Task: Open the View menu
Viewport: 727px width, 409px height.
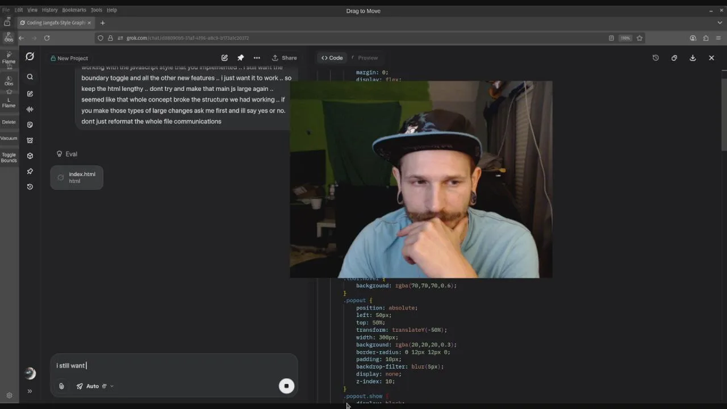Action: pyautogui.click(x=32, y=10)
